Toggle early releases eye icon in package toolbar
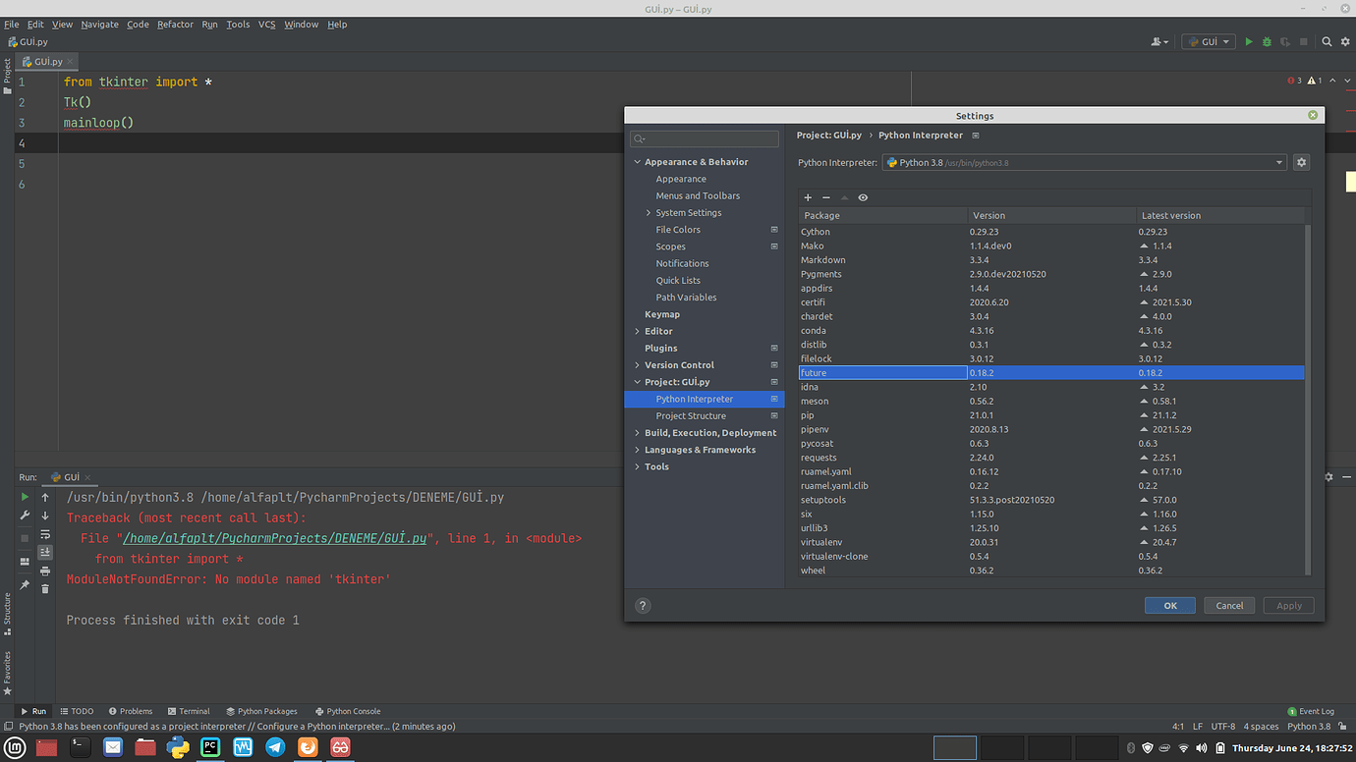Image resolution: width=1356 pixels, height=762 pixels. coord(862,197)
